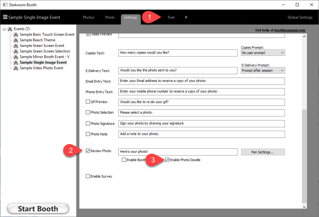Screen dimensions: 319x217
Task: Click the icon beside Sample Mirror Booth Event
Action: pos(16,57)
